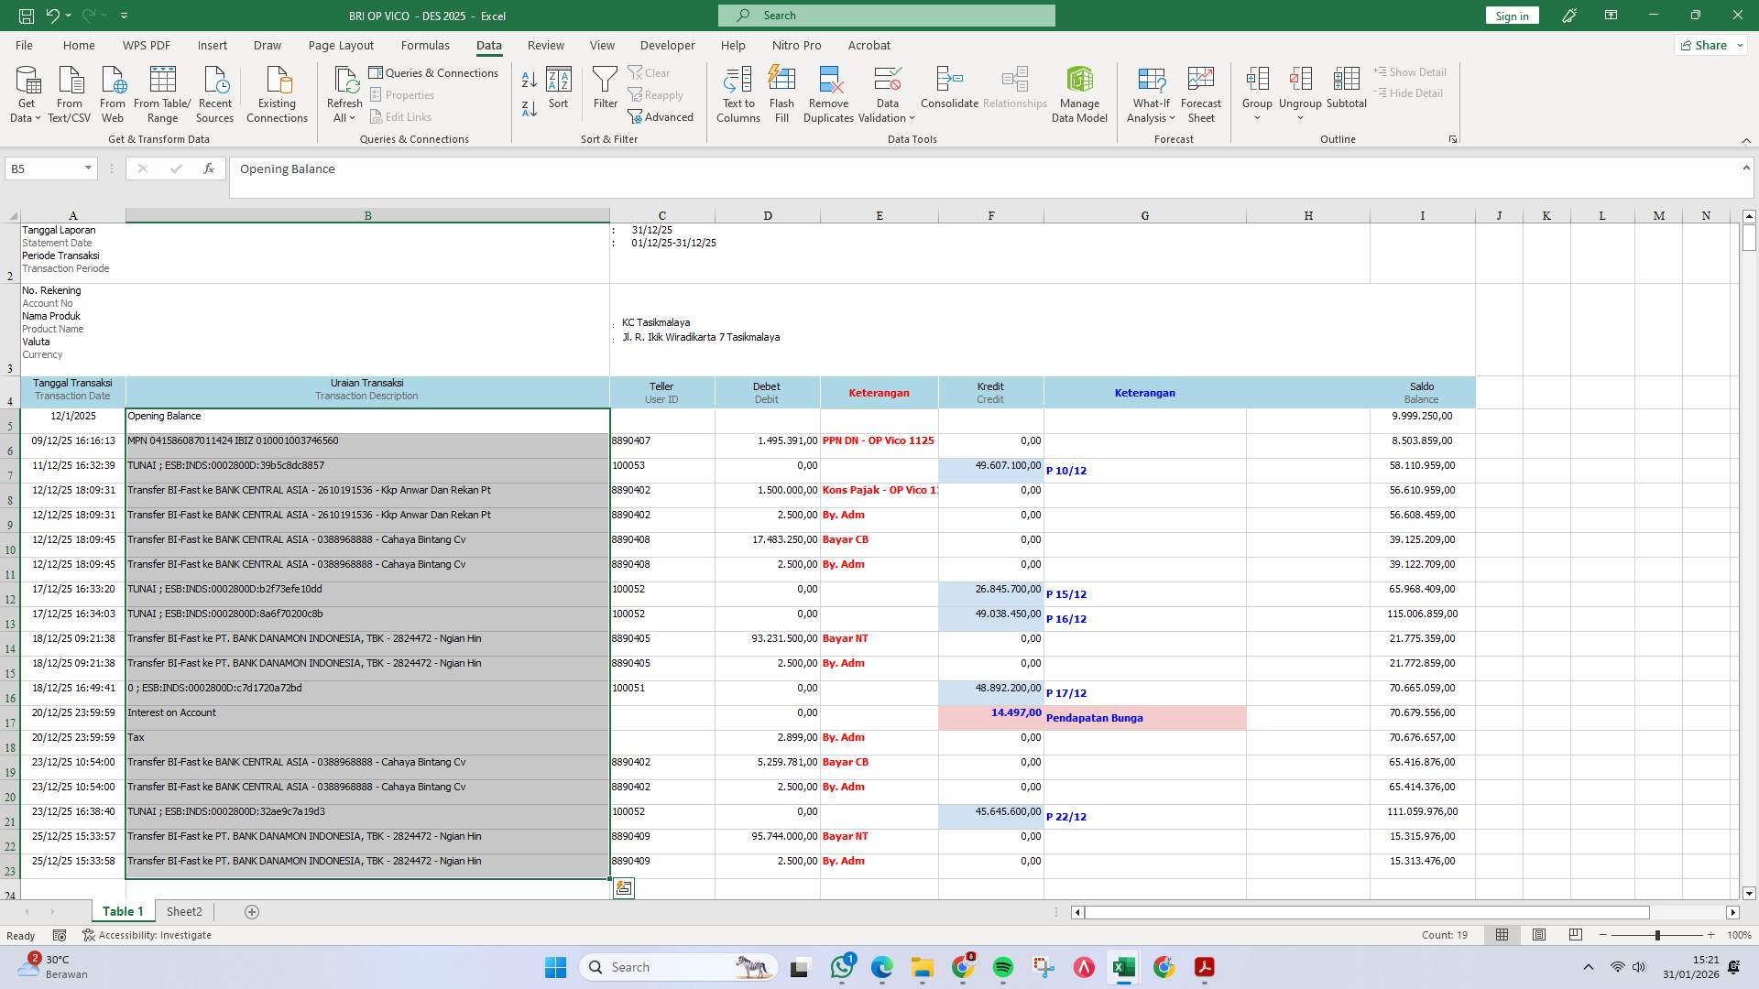Click inside the formula bar
The width and height of the screenshot is (1759, 989).
[641, 168]
